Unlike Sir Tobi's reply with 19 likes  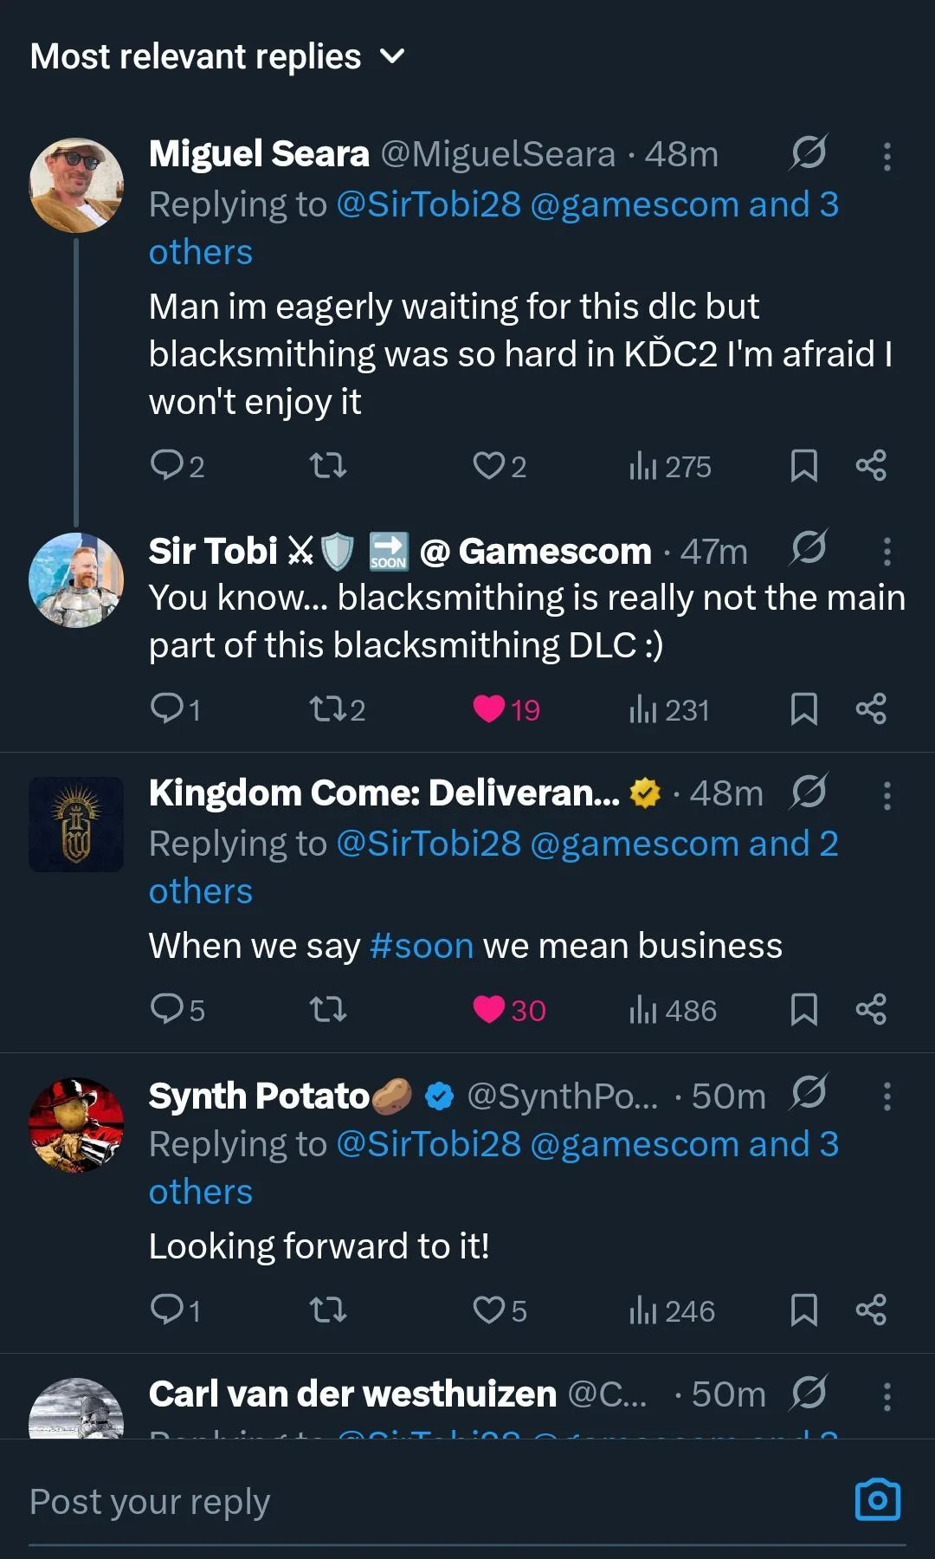click(506, 709)
